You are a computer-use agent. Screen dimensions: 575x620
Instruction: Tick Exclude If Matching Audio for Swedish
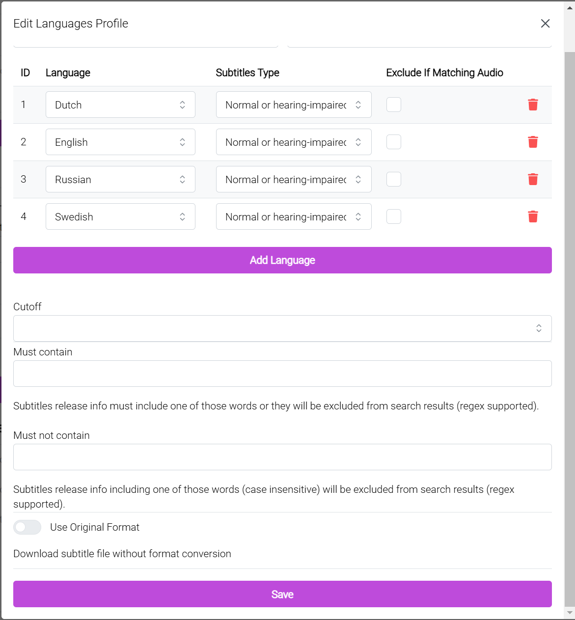[x=394, y=216]
